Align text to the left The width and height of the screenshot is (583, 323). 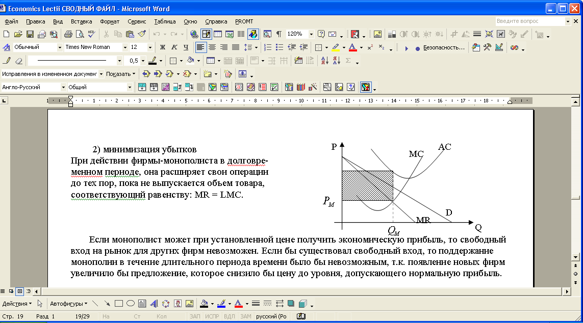click(x=200, y=47)
